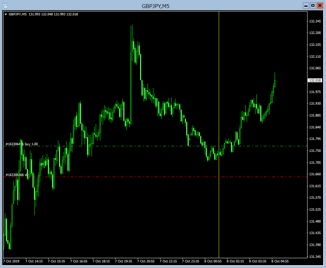Click time label 8 Oct 00:55

(x=213, y=261)
